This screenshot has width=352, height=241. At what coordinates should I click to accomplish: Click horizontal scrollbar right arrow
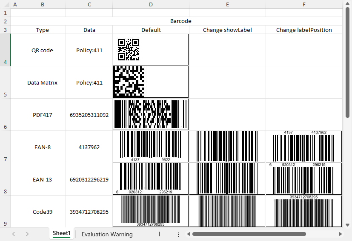340,234
